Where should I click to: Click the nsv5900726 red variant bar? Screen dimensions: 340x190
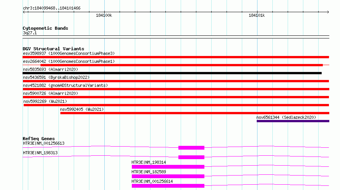coord(176,97)
